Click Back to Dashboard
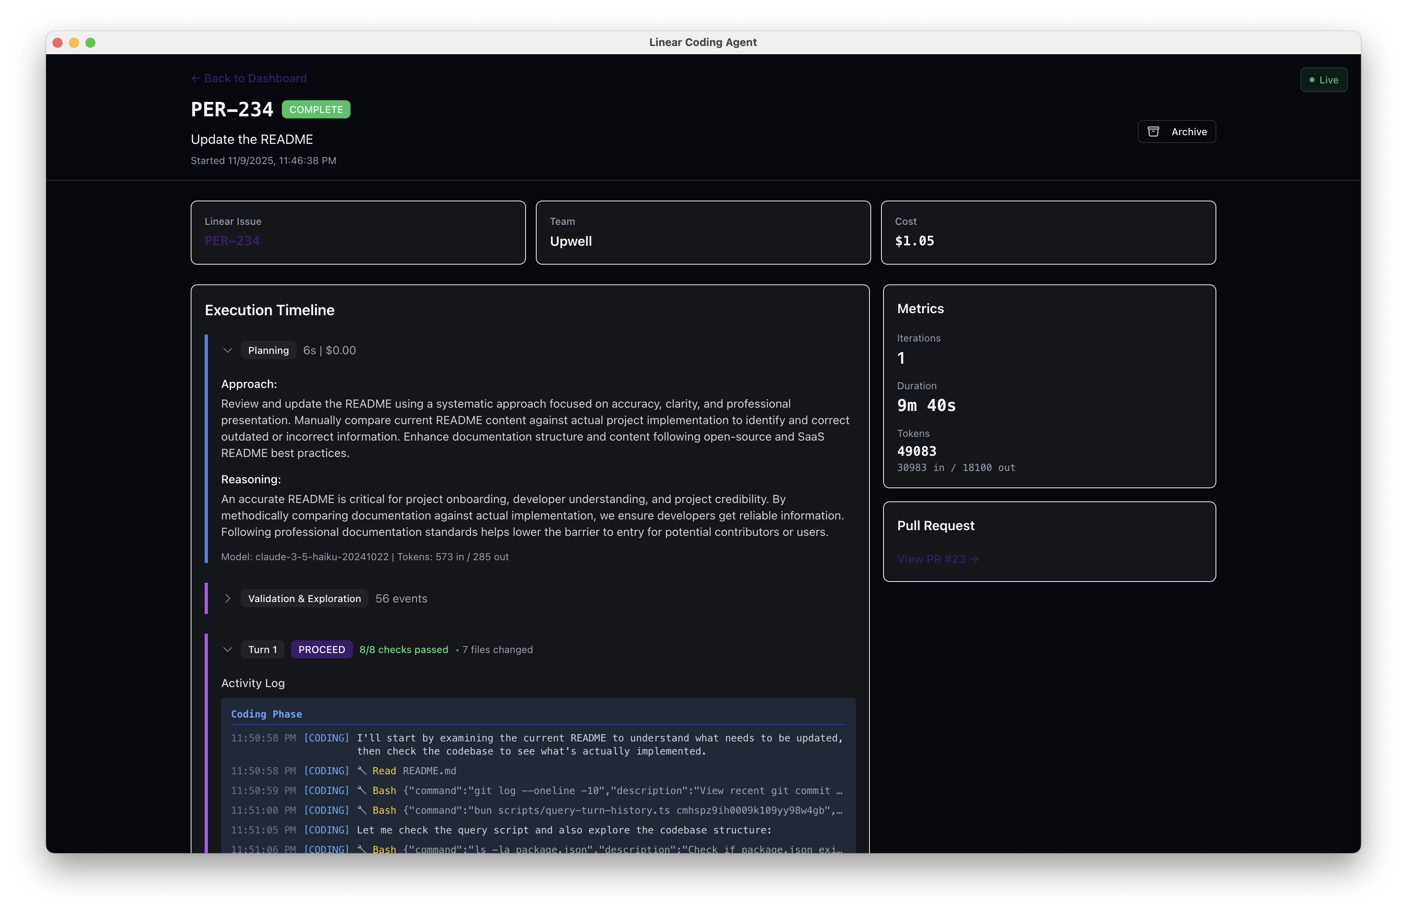This screenshot has height=914, width=1407. pos(255,78)
